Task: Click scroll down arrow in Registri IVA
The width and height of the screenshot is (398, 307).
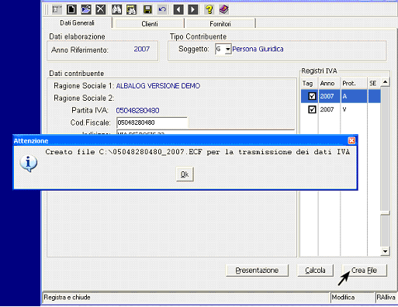Action: tap(385, 251)
